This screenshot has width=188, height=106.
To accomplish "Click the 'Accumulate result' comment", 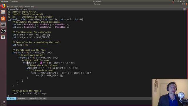I will click(x=43, y=70).
